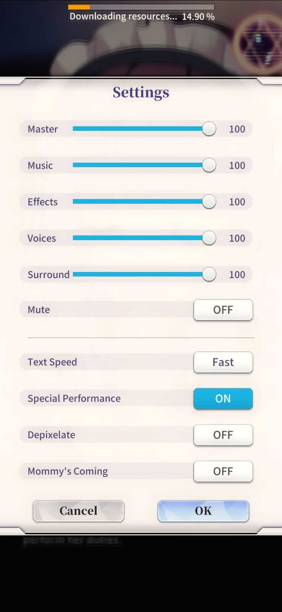Click the Music volume slider knob
The width and height of the screenshot is (282, 612).
point(209,165)
